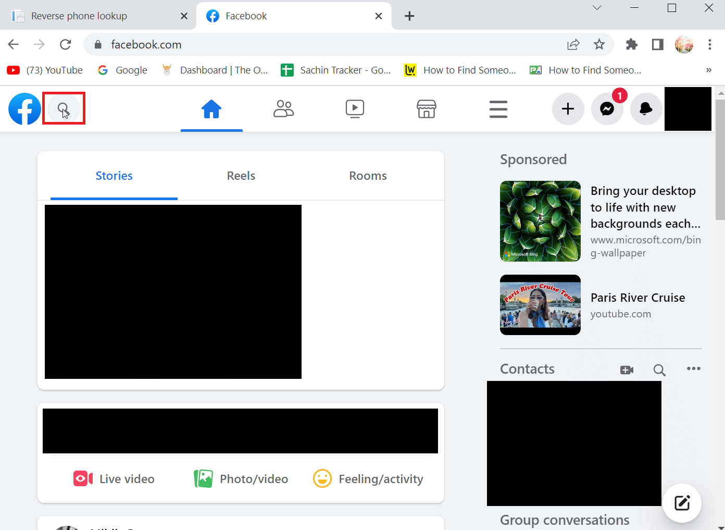The width and height of the screenshot is (725, 530).
Task: Open Sachin Tracker bookmark
Action: (336, 70)
